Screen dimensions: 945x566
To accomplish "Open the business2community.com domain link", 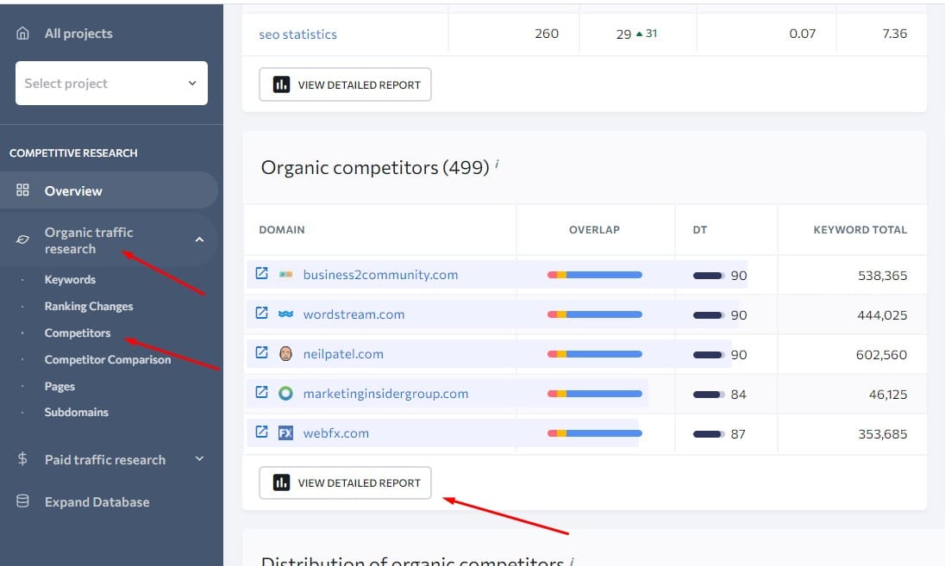I will (x=380, y=275).
